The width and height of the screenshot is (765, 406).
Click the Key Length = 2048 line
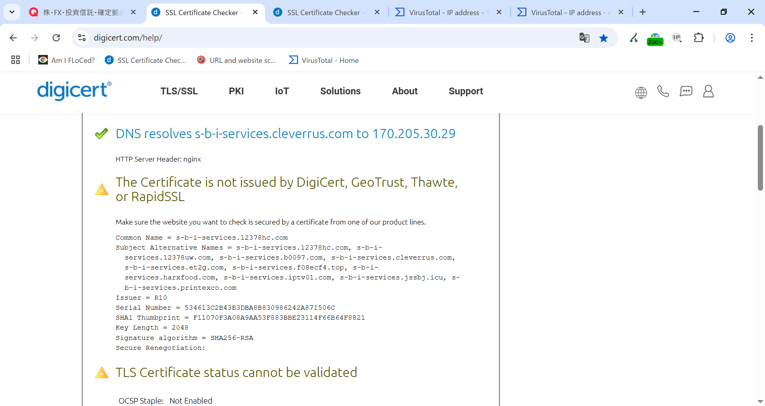[x=152, y=328]
